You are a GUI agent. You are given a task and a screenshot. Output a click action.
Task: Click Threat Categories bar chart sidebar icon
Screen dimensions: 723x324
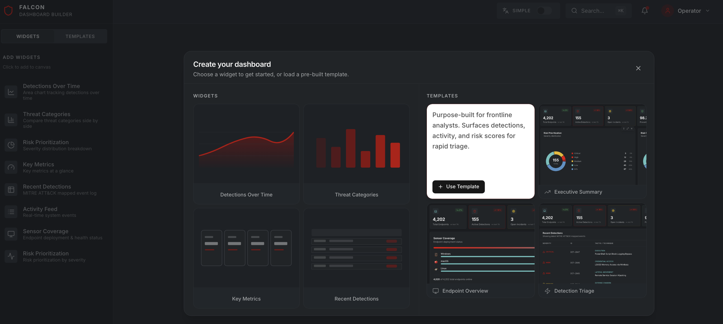pos(11,120)
